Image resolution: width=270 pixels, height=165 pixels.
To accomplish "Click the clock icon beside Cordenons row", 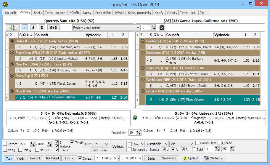I will pos(142,53).
